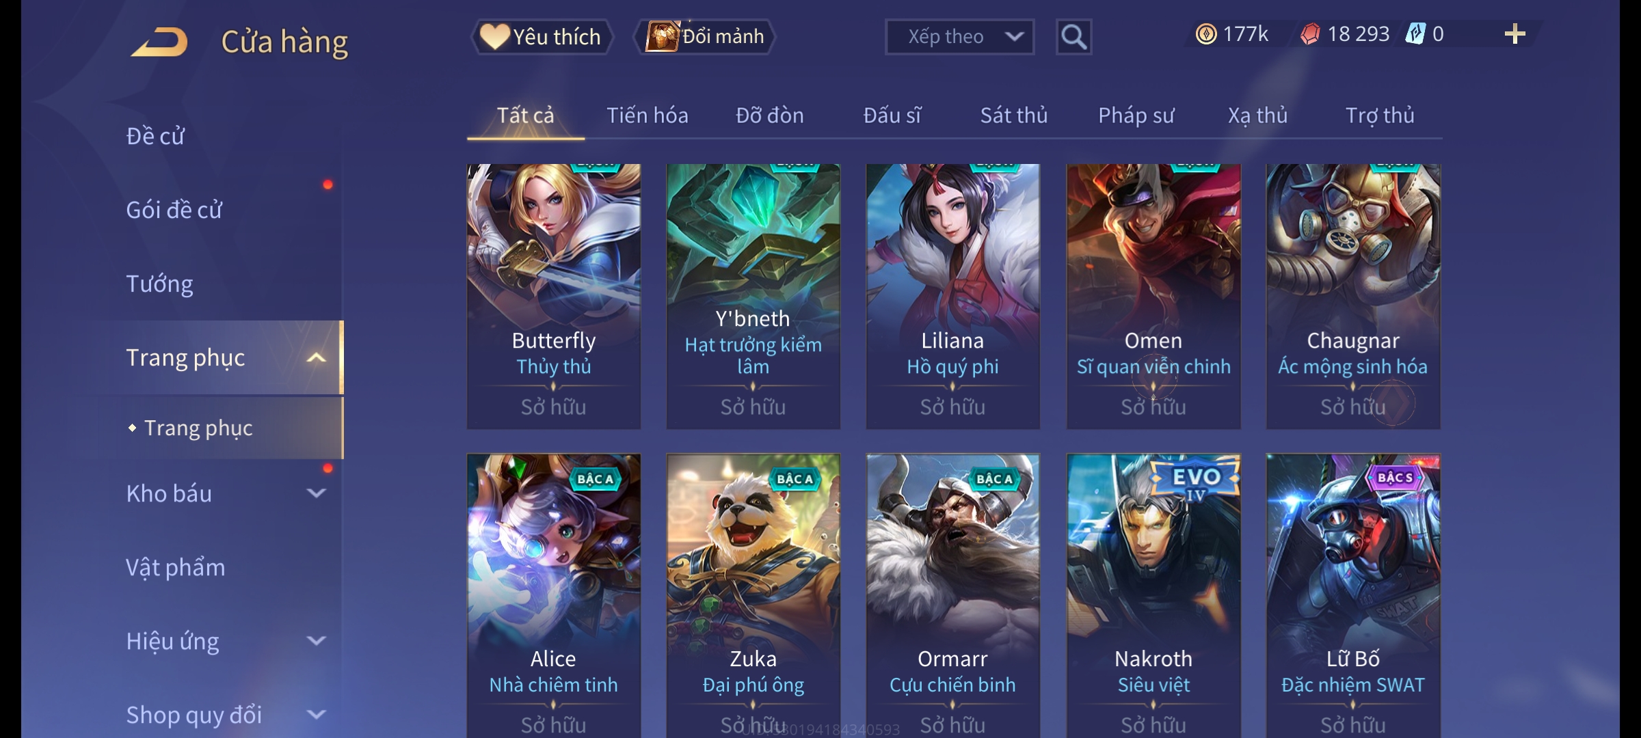Open the Gói đề cử sidebar item

tap(174, 210)
